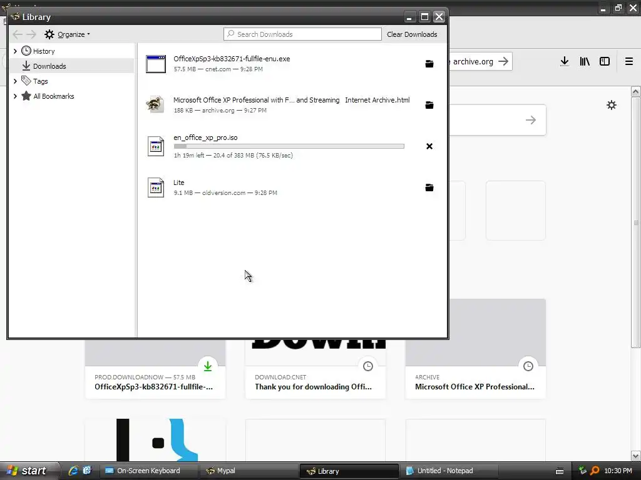This screenshot has width=641, height=480.
Task: Click the Search Downloads field
Action: [302, 34]
